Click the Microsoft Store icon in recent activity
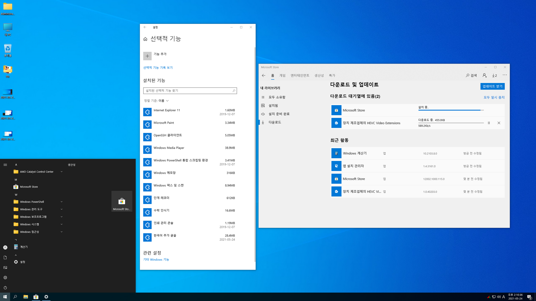The height and width of the screenshot is (301, 536). (x=336, y=179)
